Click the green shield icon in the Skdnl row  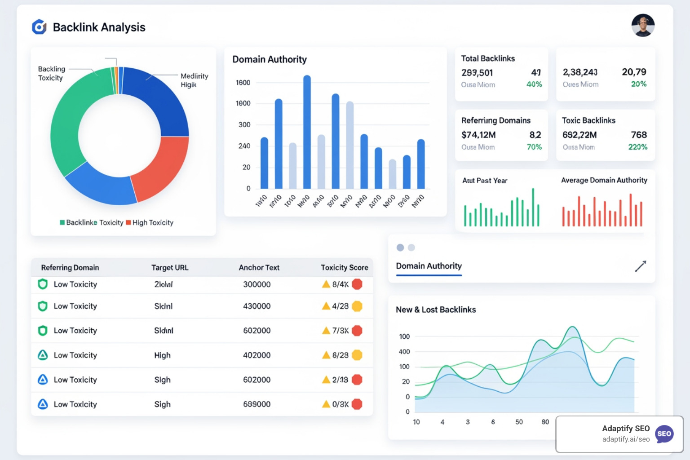coord(42,306)
